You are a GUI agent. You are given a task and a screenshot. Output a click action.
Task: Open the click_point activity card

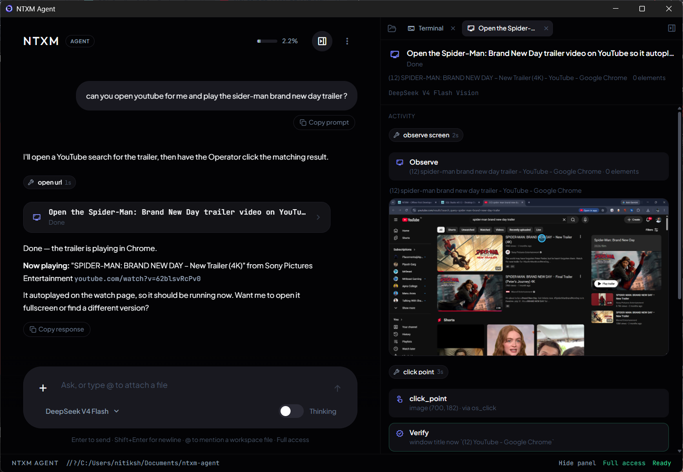point(529,403)
